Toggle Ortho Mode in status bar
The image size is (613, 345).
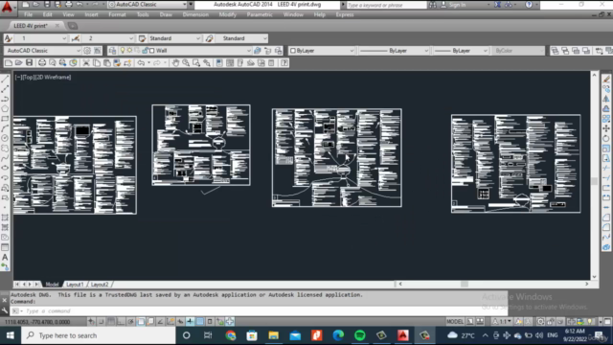(121, 322)
